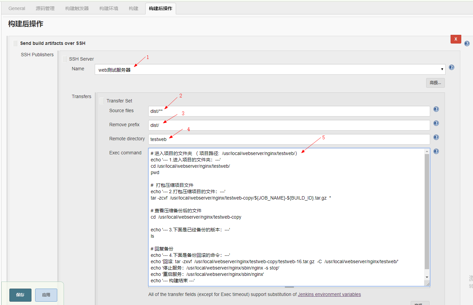Screen dimensions: 473x305
Task: Switch to the 构建触发器 tab
Action: [x=77, y=8]
